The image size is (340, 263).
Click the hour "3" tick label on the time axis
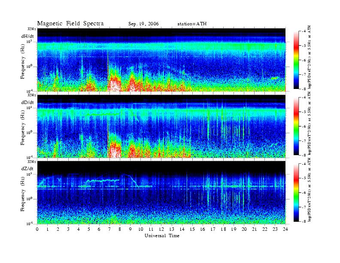(x=68, y=229)
